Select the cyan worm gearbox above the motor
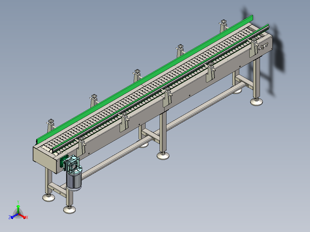The height and width of the screenshot is (232, 310). [72, 163]
